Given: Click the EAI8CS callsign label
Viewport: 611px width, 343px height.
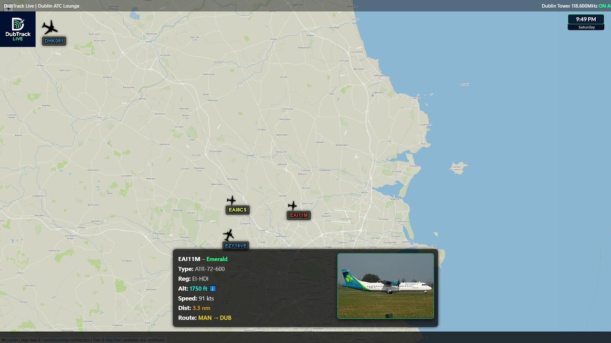Looking at the screenshot, I should [x=238, y=210].
